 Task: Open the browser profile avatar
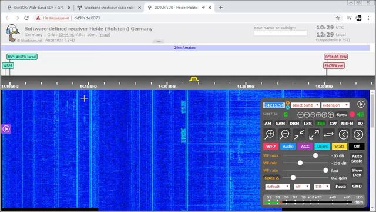coord(359,18)
